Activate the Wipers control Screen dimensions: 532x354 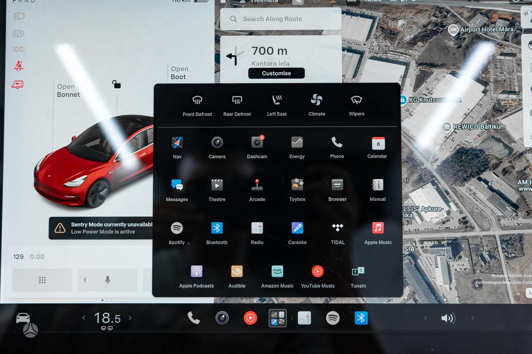pos(356,106)
